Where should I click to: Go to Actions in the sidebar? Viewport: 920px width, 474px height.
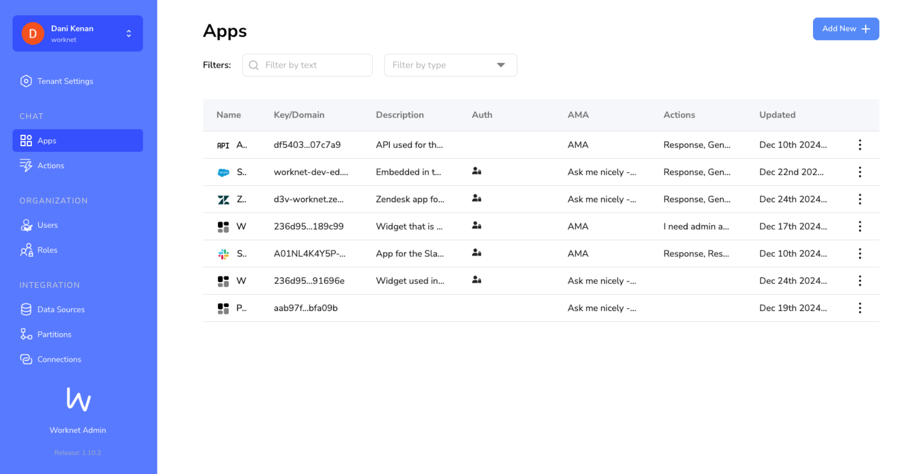[51, 165]
